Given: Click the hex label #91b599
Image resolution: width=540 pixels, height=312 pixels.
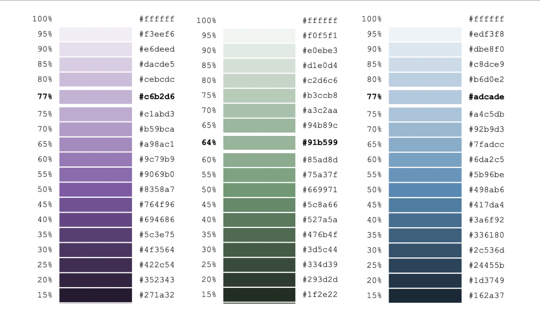Looking at the screenshot, I should pos(320,143).
